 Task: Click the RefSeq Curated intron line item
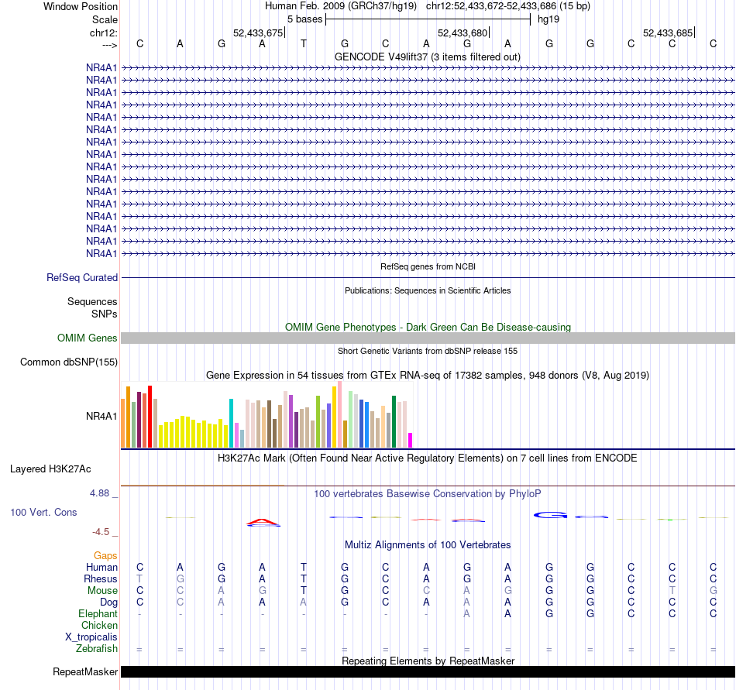point(428,278)
